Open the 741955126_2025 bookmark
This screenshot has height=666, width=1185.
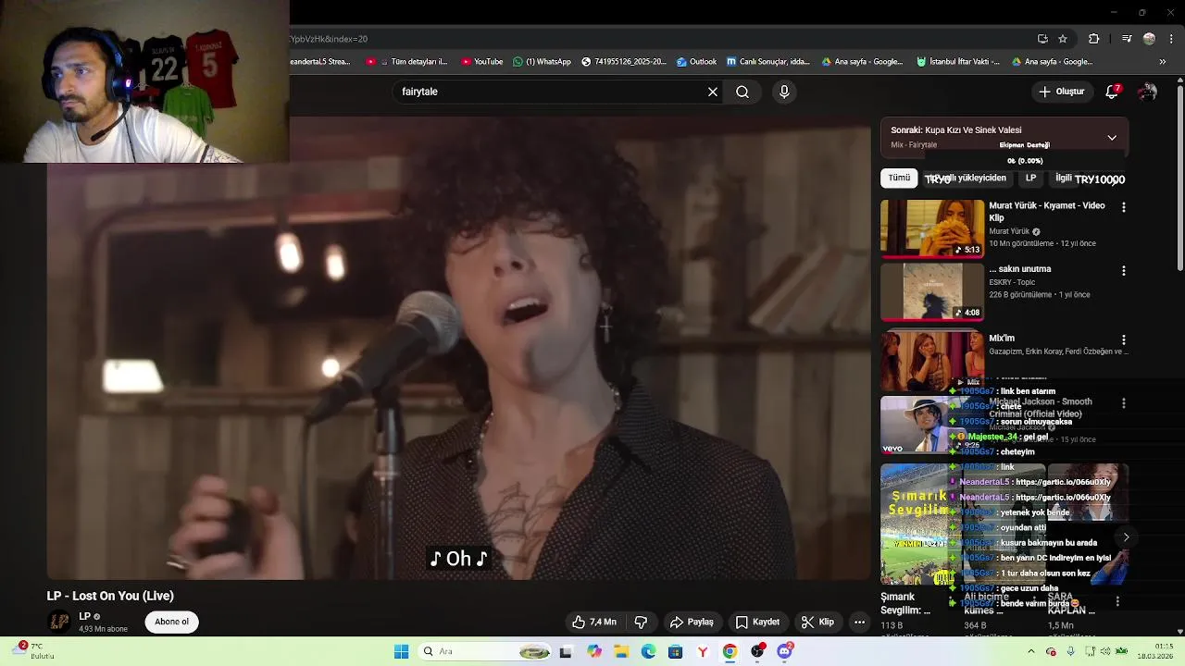pos(624,62)
